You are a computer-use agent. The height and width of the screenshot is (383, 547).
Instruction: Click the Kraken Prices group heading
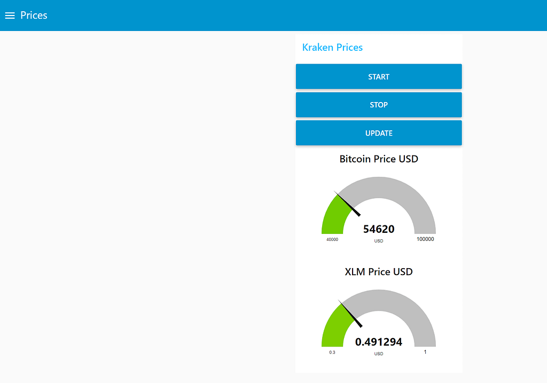click(332, 47)
